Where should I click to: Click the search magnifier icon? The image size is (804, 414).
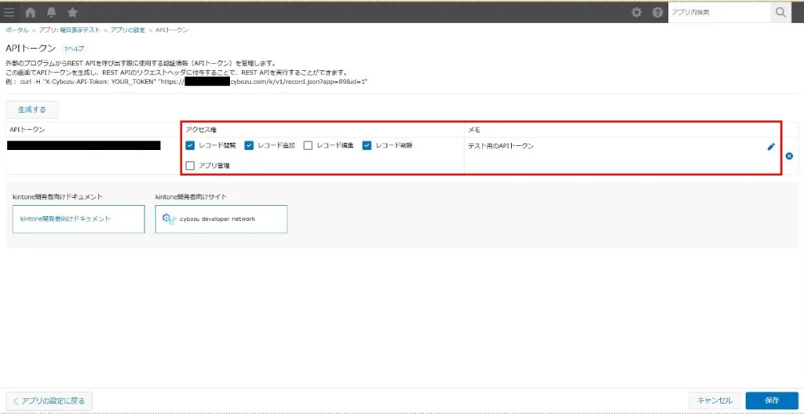pyautogui.click(x=781, y=13)
